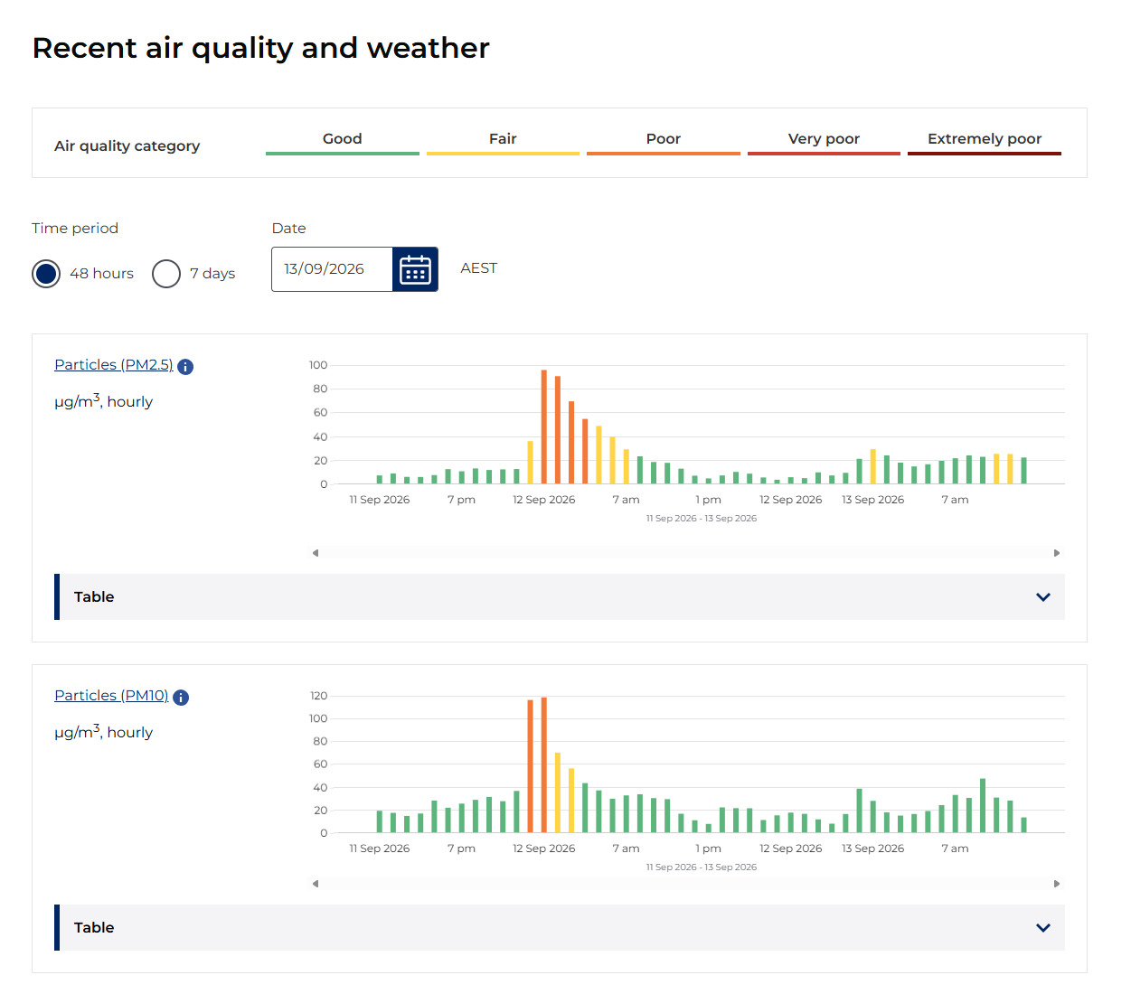The width and height of the screenshot is (1131, 994).
Task: Select the 48 hours radio button
Action: [x=46, y=273]
